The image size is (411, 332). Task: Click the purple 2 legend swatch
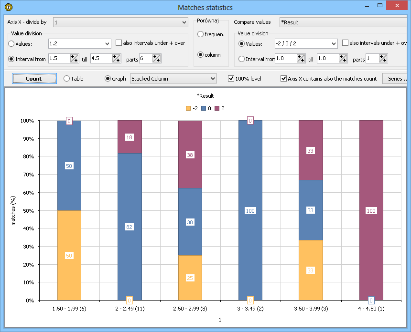coord(216,108)
